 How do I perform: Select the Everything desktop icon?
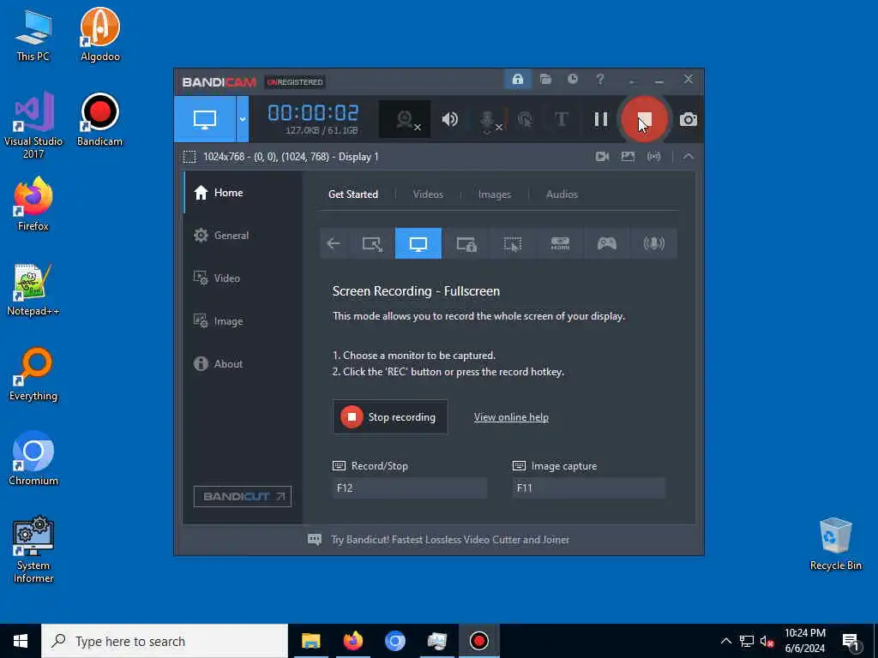33,374
